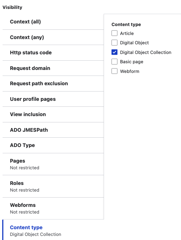Show the View inclusion settings tab
The image size is (181, 240).
(x=53, y=115)
